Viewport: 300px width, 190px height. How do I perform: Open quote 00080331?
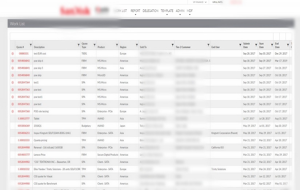pyautogui.click(x=24, y=54)
